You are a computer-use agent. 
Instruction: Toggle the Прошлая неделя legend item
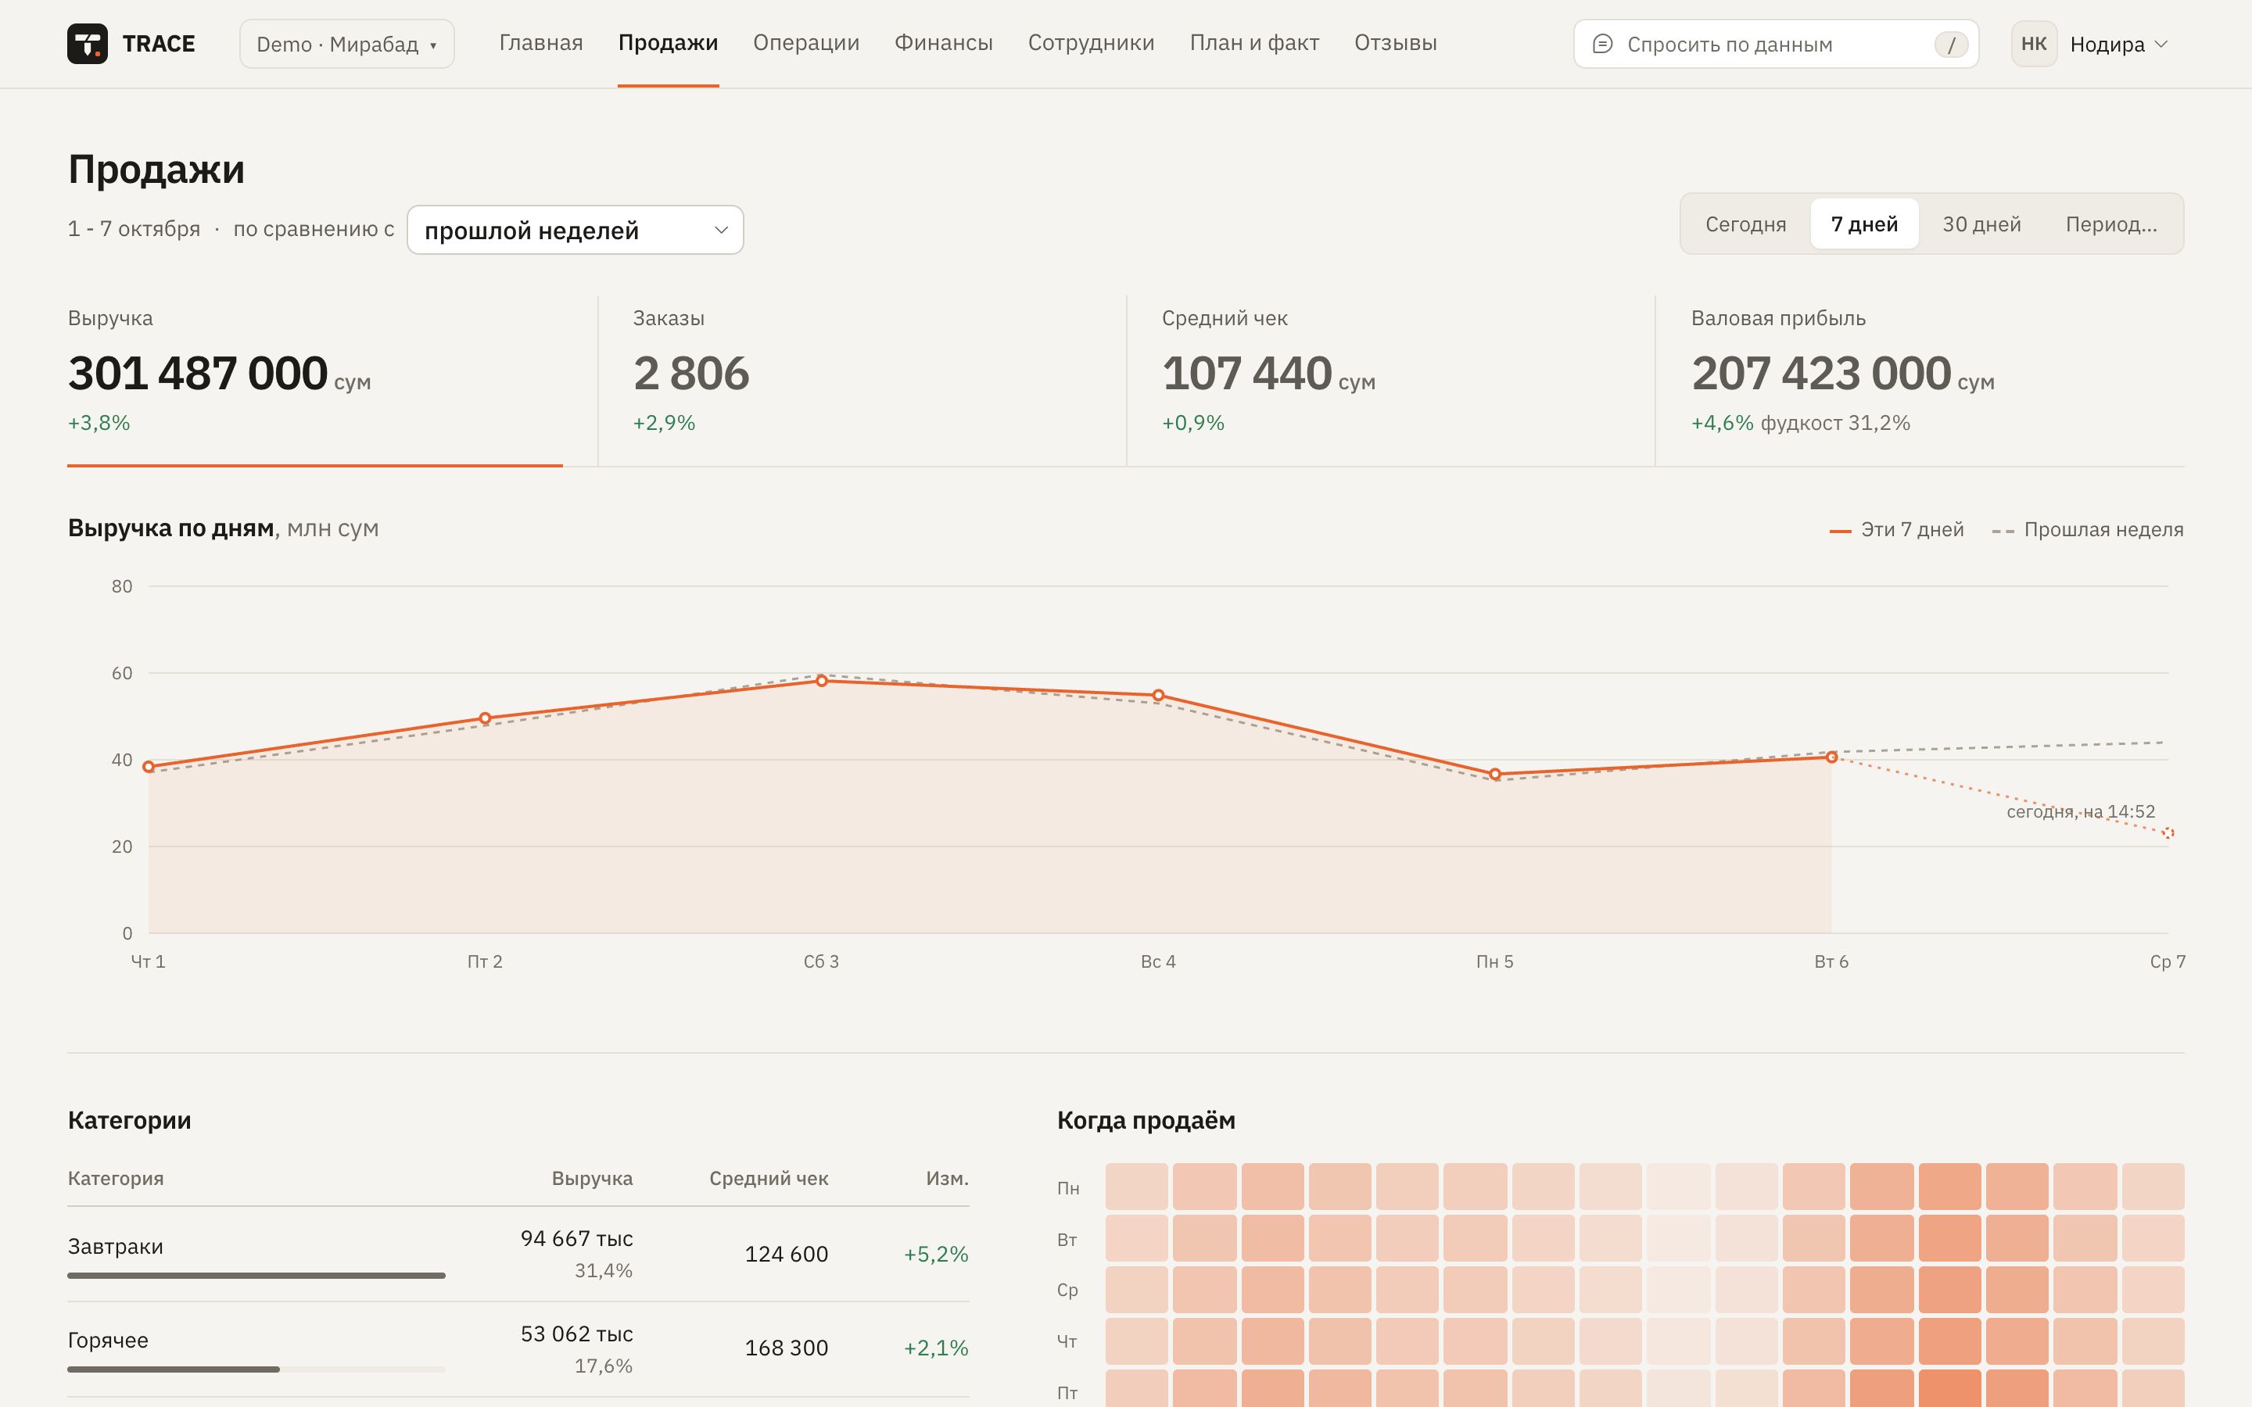point(2086,529)
